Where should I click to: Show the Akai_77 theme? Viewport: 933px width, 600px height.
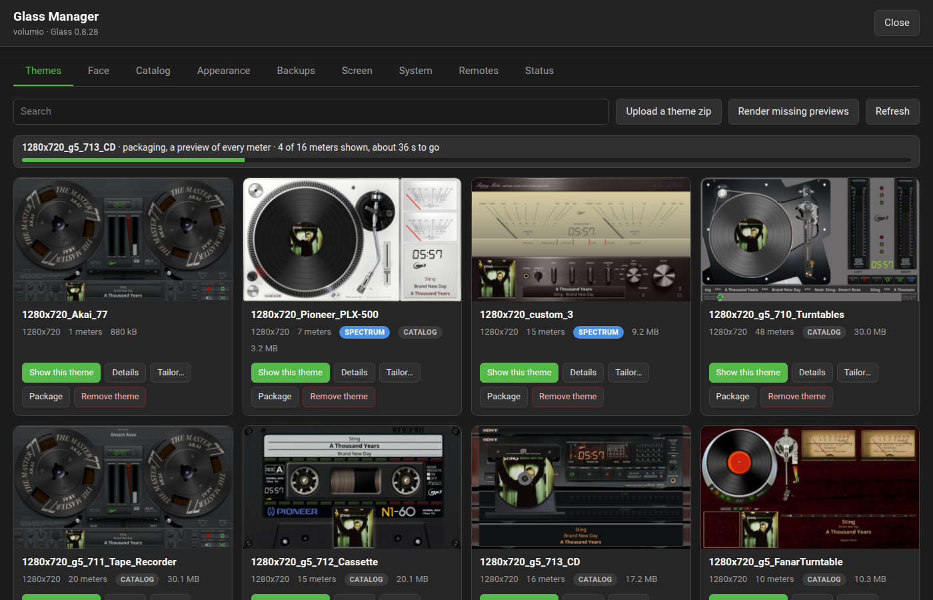tap(61, 373)
